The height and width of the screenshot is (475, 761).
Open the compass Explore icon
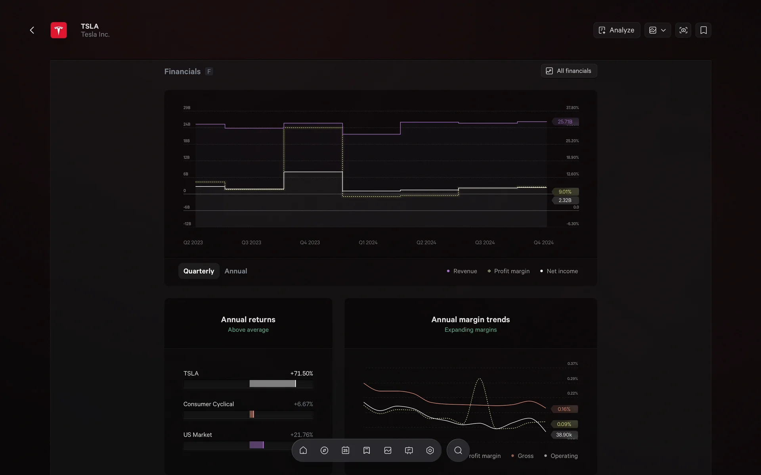(x=324, y=450)
